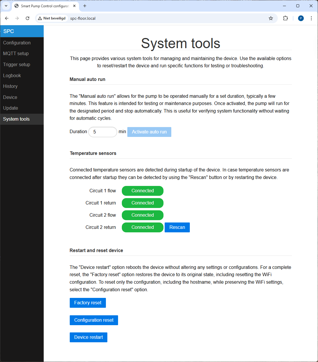Go to Trigger setup page
The image size is (318, 362).
point(22,64)
